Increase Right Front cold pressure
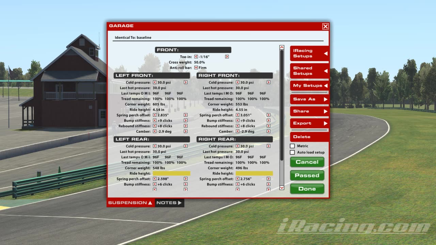The width and height of the screenshot is (436, 245). [x=268, y=82]
